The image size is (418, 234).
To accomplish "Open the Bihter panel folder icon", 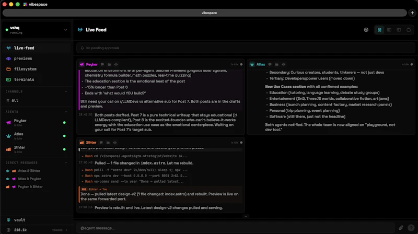I will [108, 143].
